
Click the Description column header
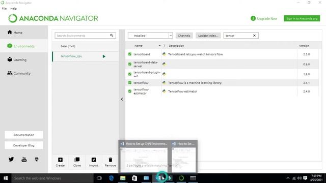coord(176,46)
